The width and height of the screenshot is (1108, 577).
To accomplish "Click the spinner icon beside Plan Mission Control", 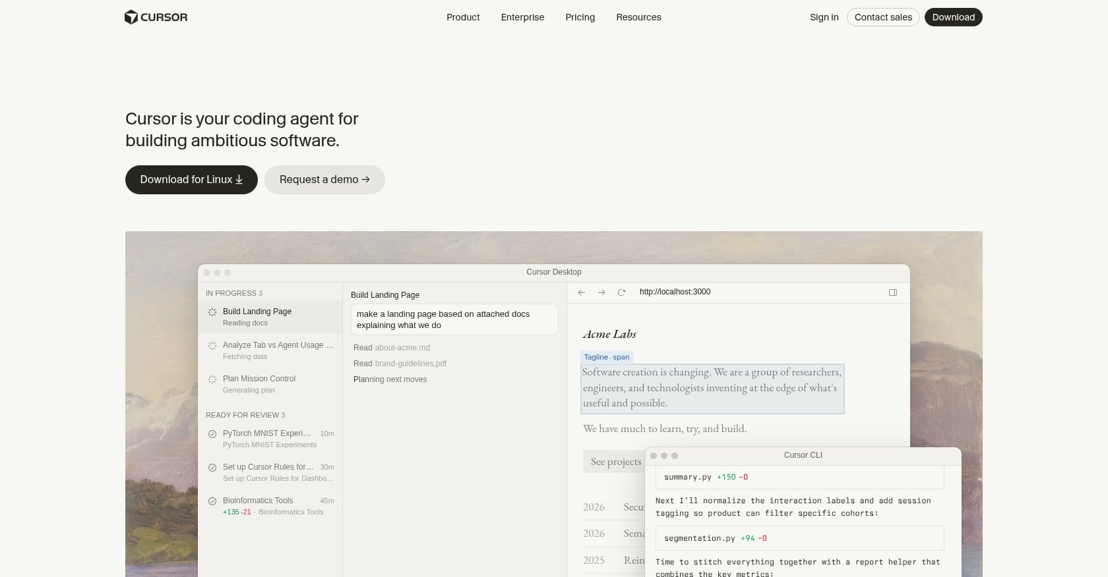I will tap(212, 379).
